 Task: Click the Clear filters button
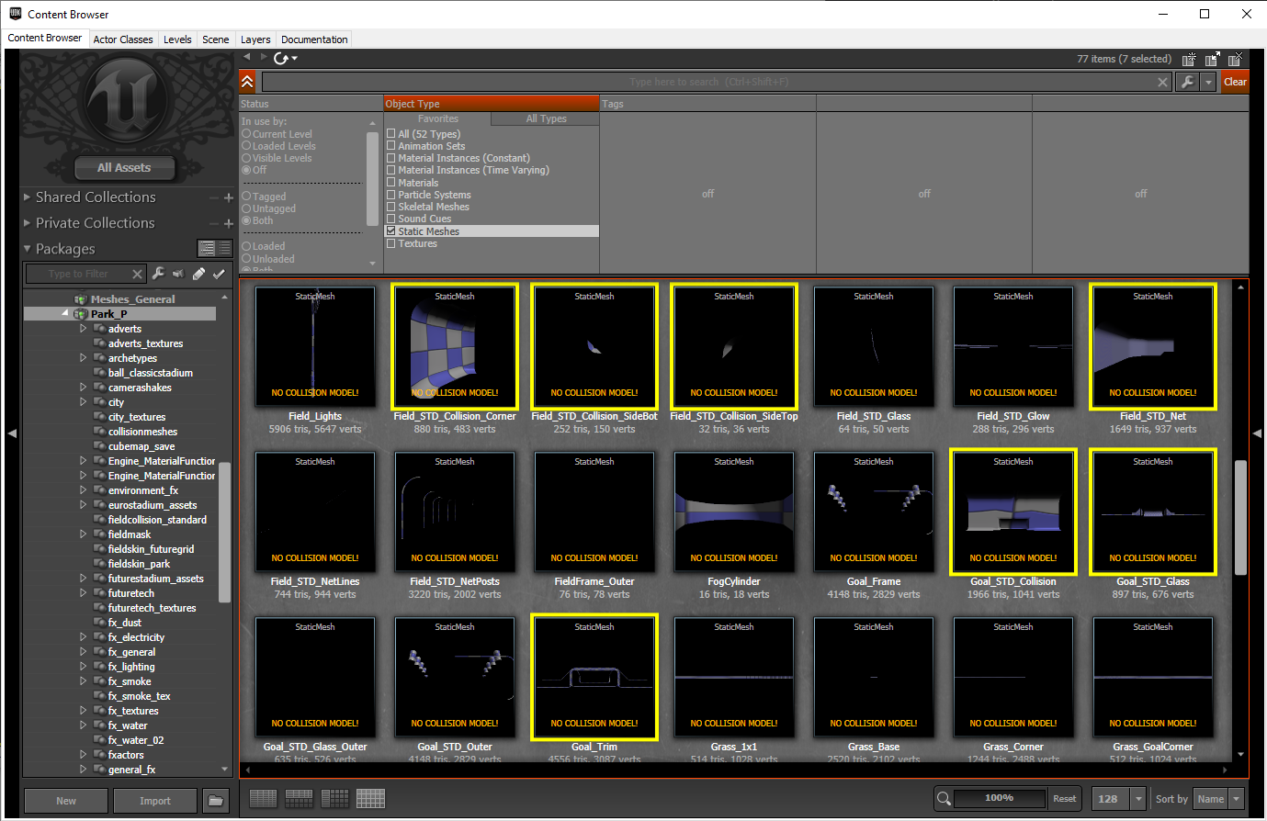(x=1235, y=81)
